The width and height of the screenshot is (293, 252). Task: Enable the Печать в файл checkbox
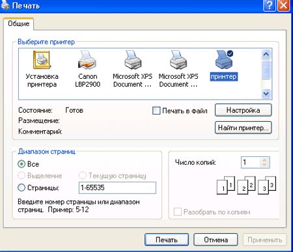(156, 111)
